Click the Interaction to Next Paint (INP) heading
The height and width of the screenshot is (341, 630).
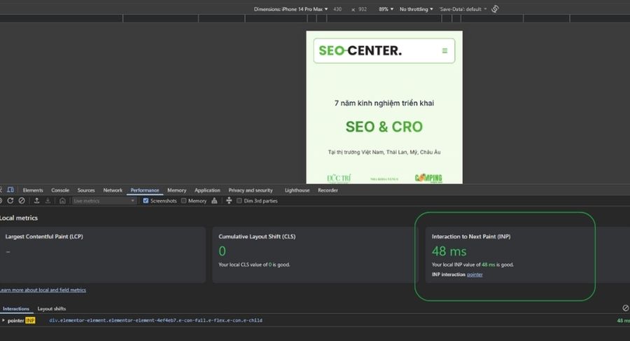pos(471,237)
